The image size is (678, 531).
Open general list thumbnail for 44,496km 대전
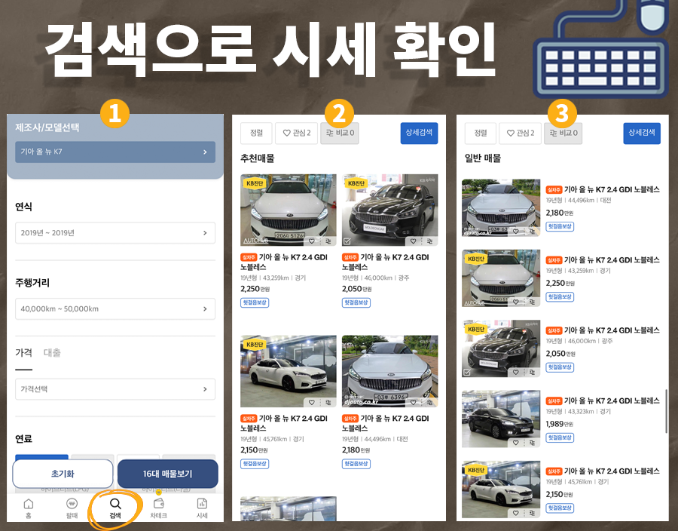click(501, 207)
